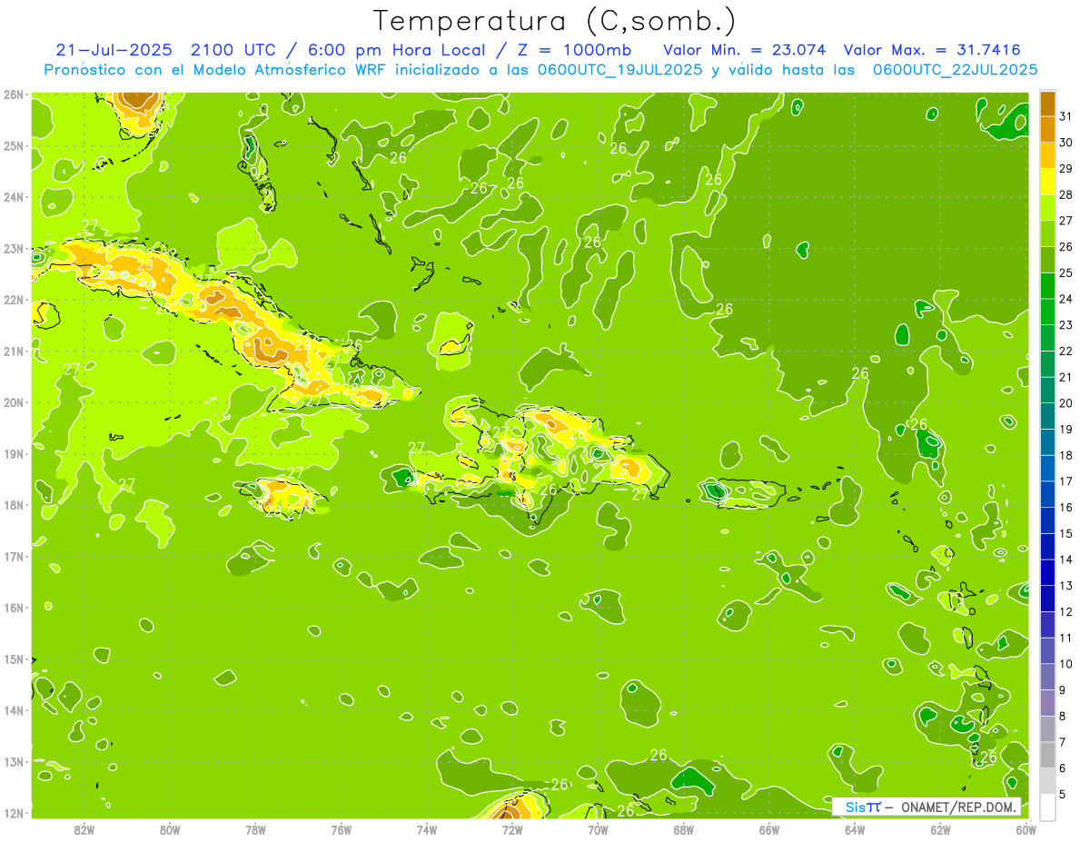The width and height of the screenshot is (1090, 842).
Task: Click legend value '20'
Action: click(1065, 403)
